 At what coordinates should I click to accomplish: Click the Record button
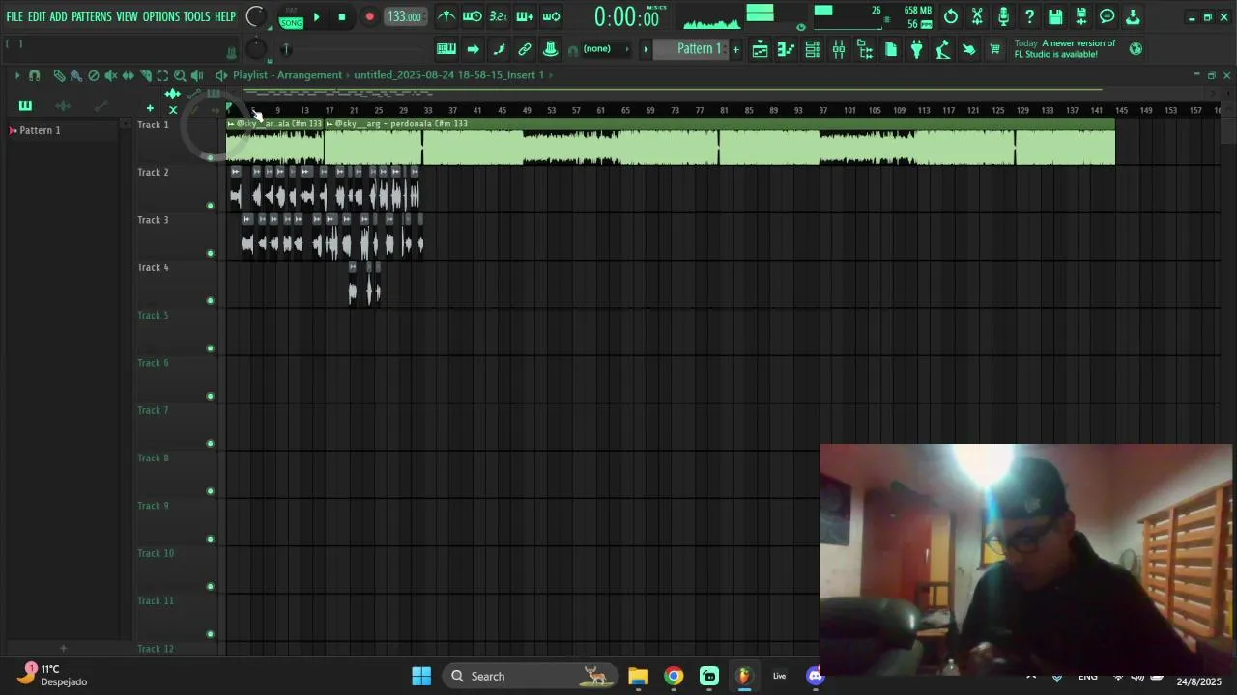click(x=369, y=16)
